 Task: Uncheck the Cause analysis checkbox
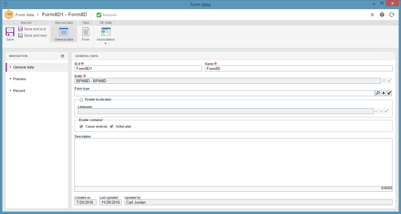click(81, 127)
